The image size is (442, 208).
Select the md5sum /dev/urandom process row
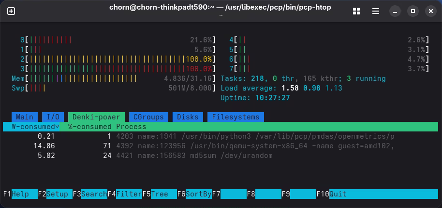click(x=221, y=156)
